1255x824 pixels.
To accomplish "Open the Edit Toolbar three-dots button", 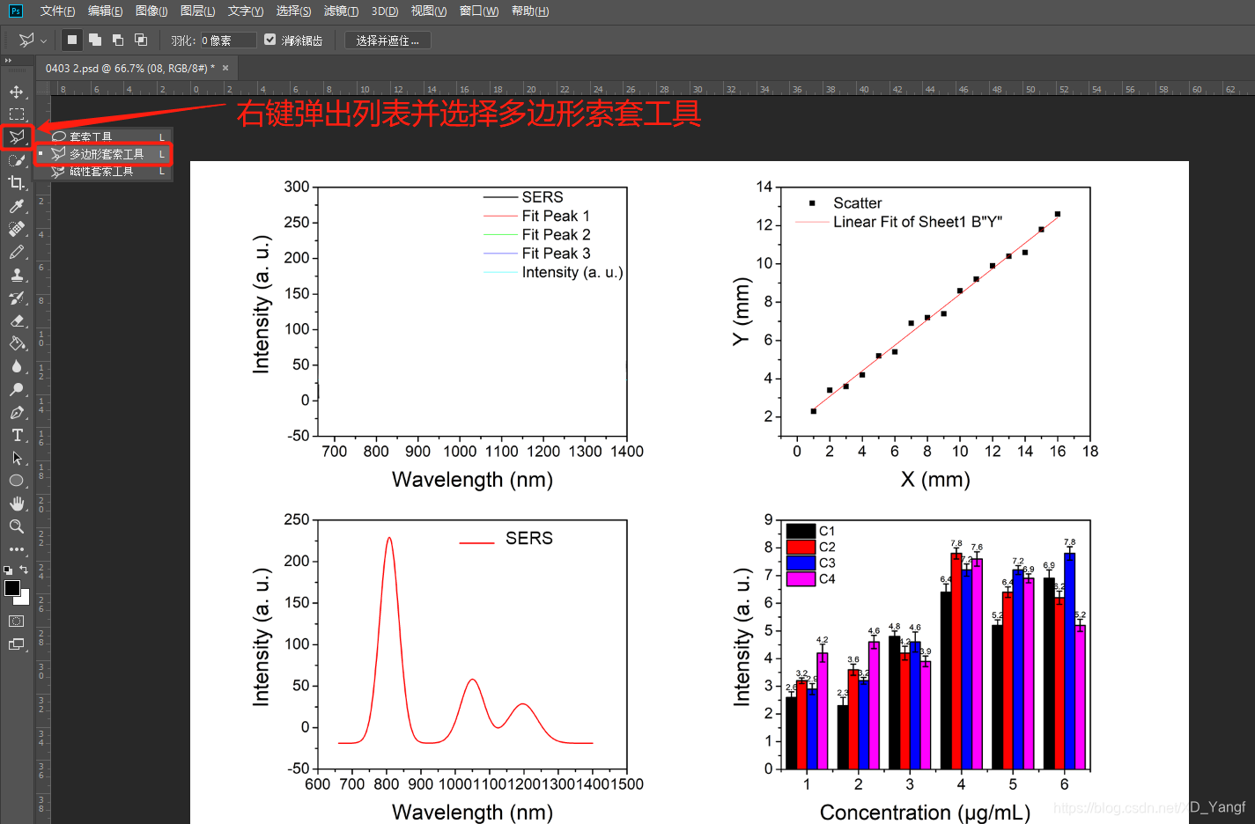I will point(16,549).
